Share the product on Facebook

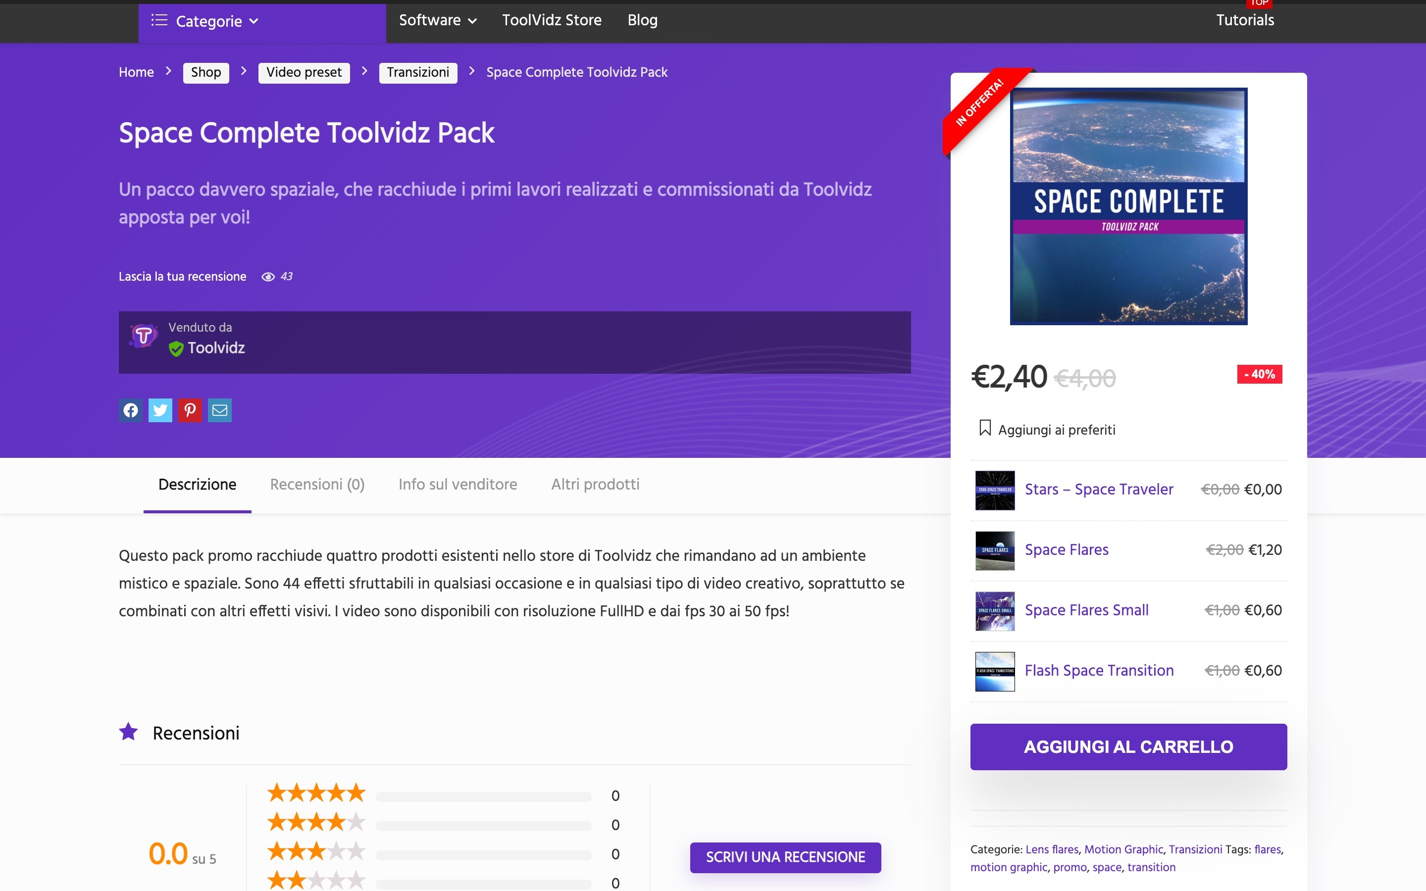click(130, 410)
